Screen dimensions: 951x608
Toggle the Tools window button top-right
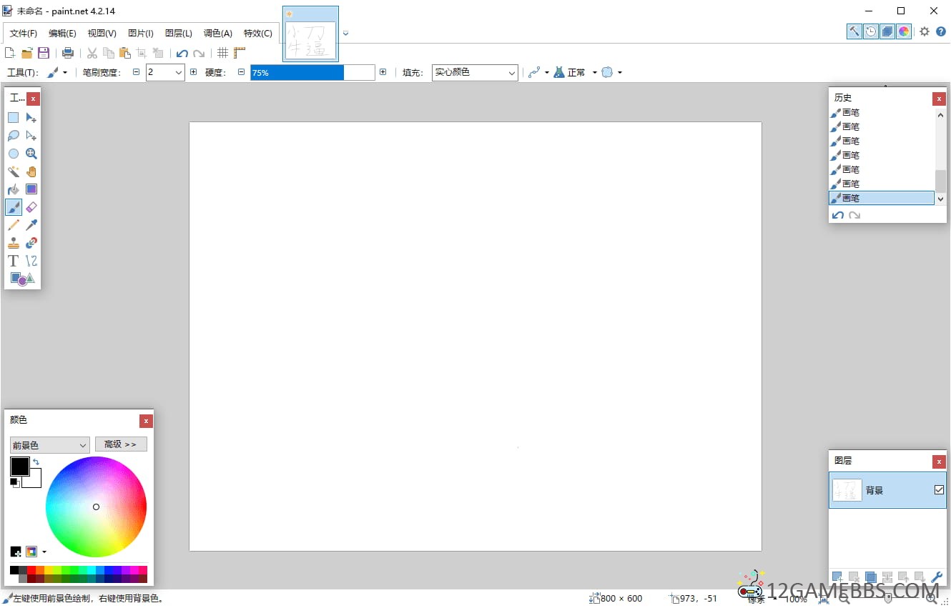854,31
